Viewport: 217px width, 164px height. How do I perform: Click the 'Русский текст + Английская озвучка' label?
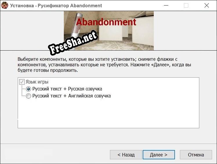tap(71, 96)
